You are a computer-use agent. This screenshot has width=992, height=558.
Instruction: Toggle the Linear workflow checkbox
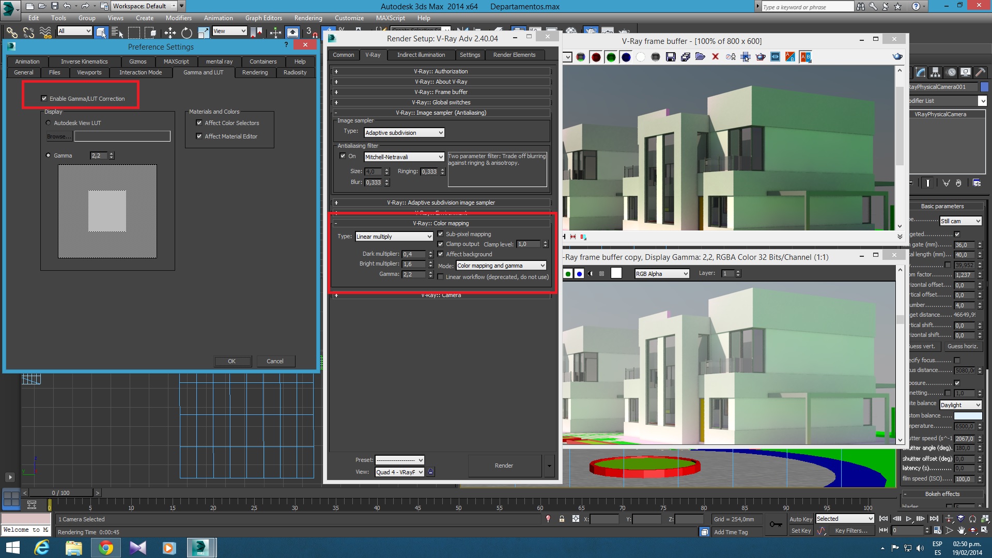(440, 277)
